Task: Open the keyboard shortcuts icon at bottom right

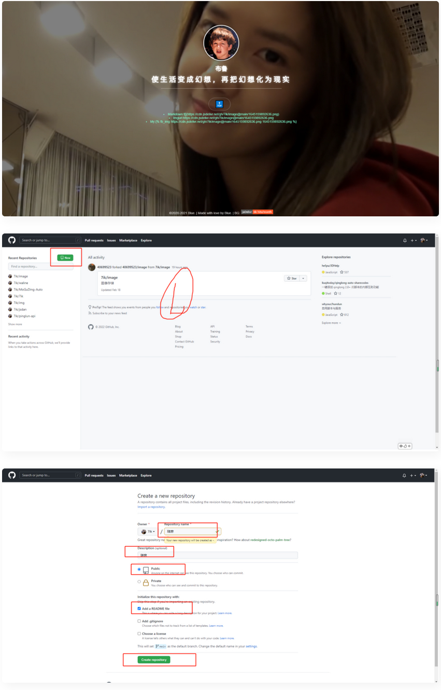Action: click(404, 445)
